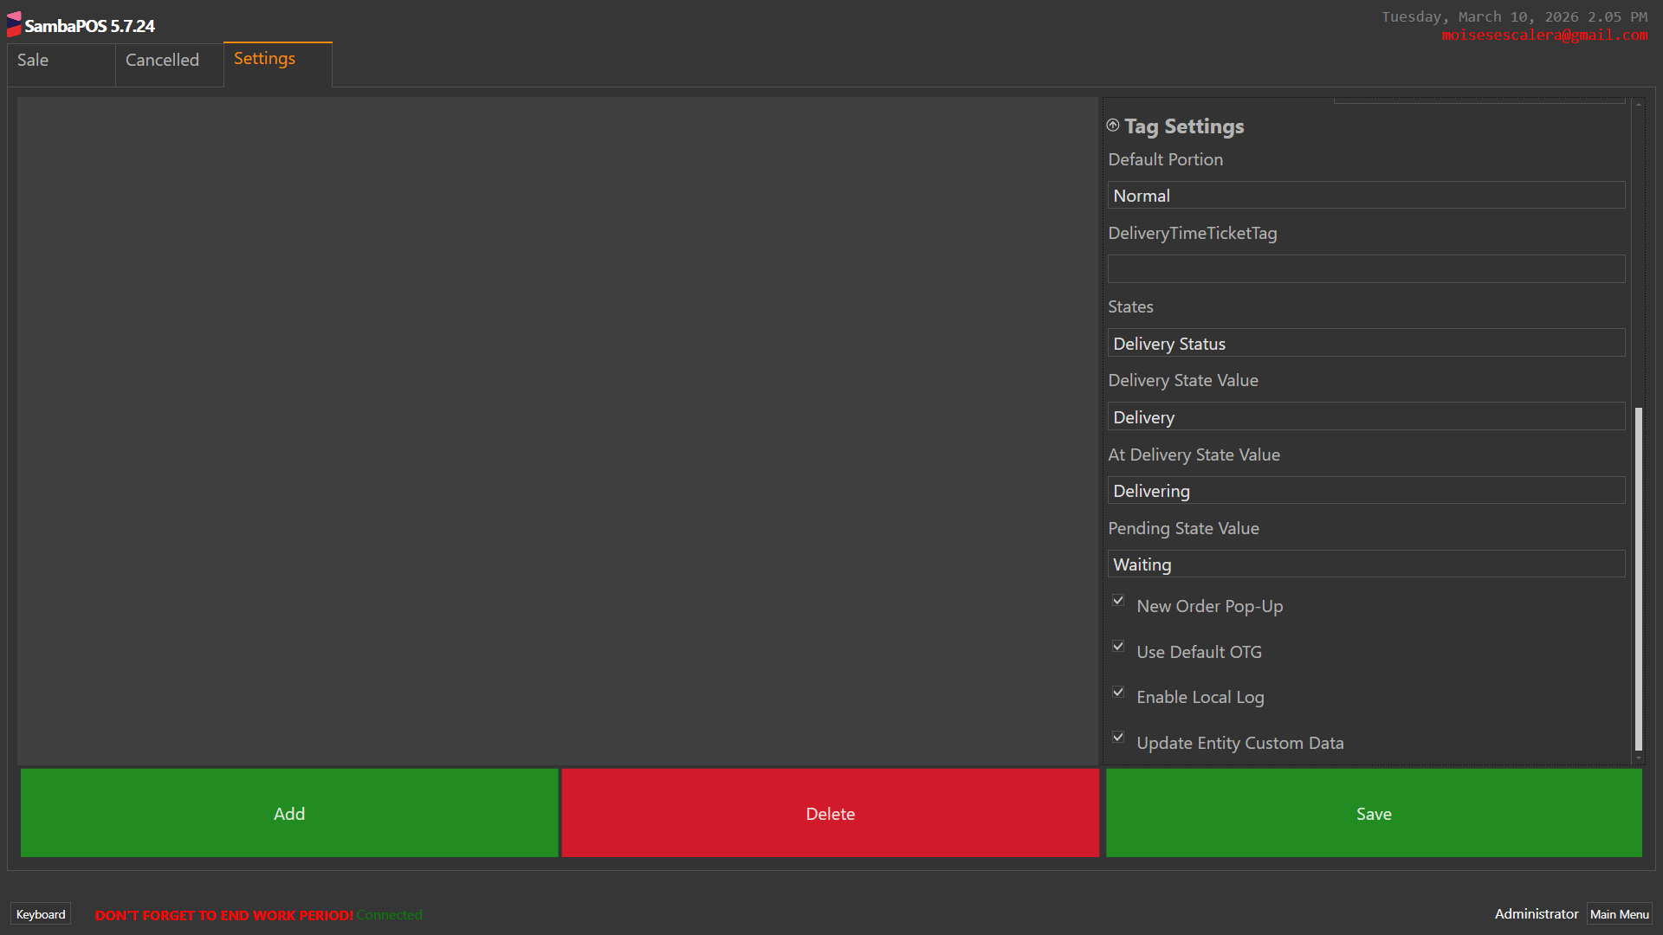Focus the empty DeliveryTimeTicketTag field
Screen dimensions: 1663x935
(x=1365, y=269)
